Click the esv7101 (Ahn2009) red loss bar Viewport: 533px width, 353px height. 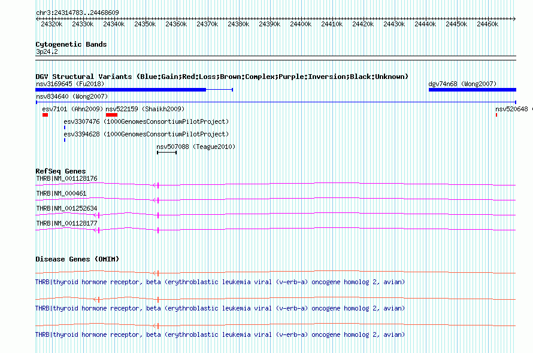[x=45, y=115]
